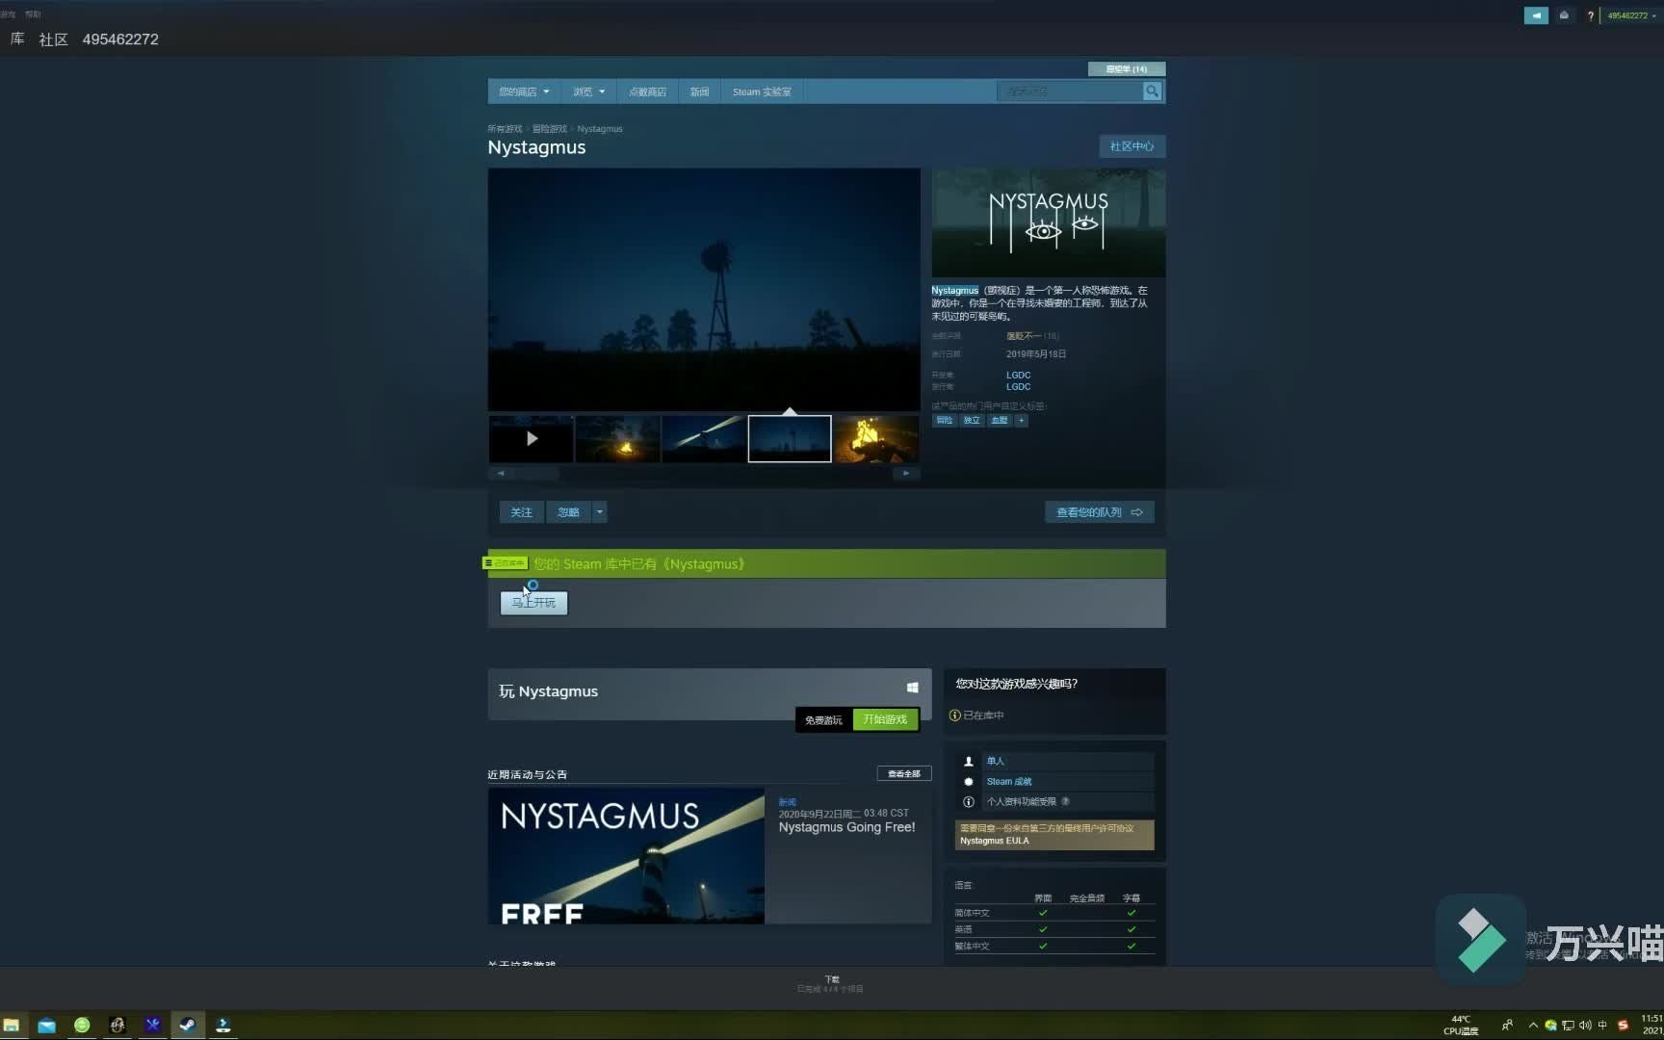The height and width of the screenshot is (1040, 1664).
Task: Open the 库 library tab
Action: (x=17, y=39)
